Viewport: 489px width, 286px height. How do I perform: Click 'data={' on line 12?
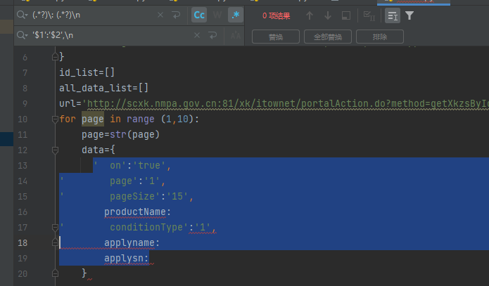99,150
